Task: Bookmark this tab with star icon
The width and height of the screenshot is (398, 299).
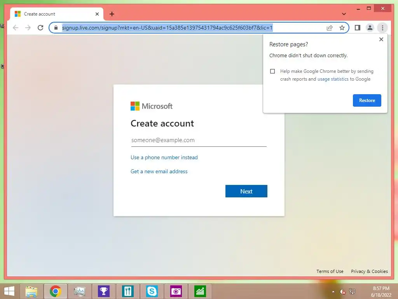Action: (x=342, y=28)
